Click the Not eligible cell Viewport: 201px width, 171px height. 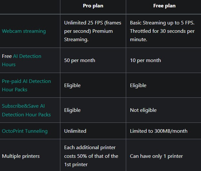pos(143,110)
